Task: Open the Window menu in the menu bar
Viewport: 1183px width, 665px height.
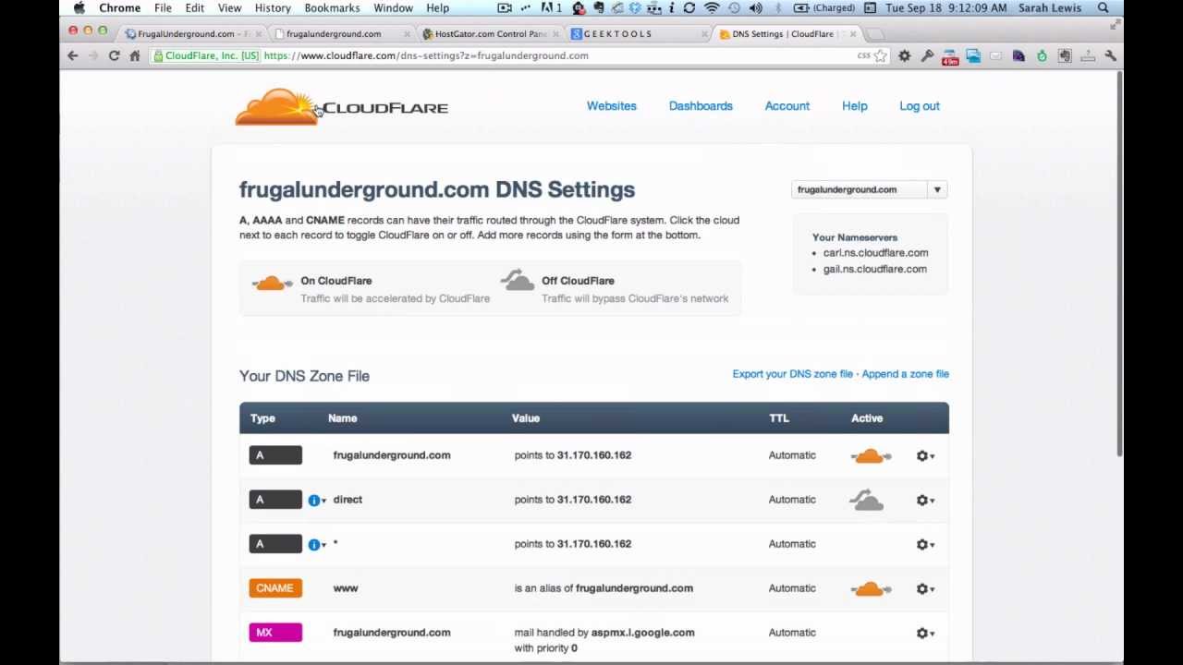Action: click(x=393, y=8)
